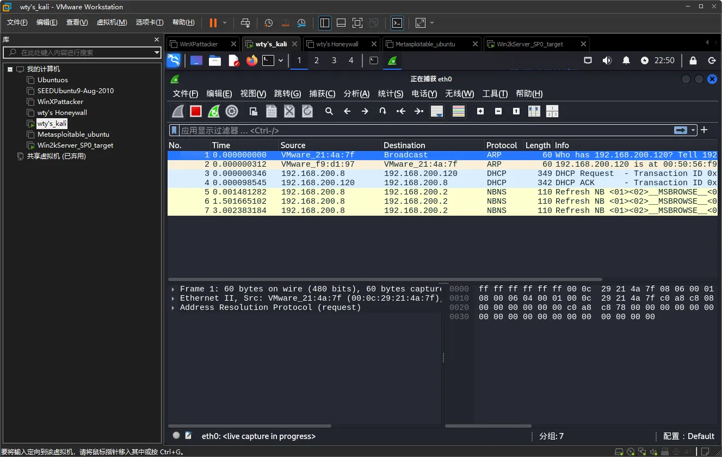
Task: Take a VM snapshot clock icon
Action: click(268, 23)
